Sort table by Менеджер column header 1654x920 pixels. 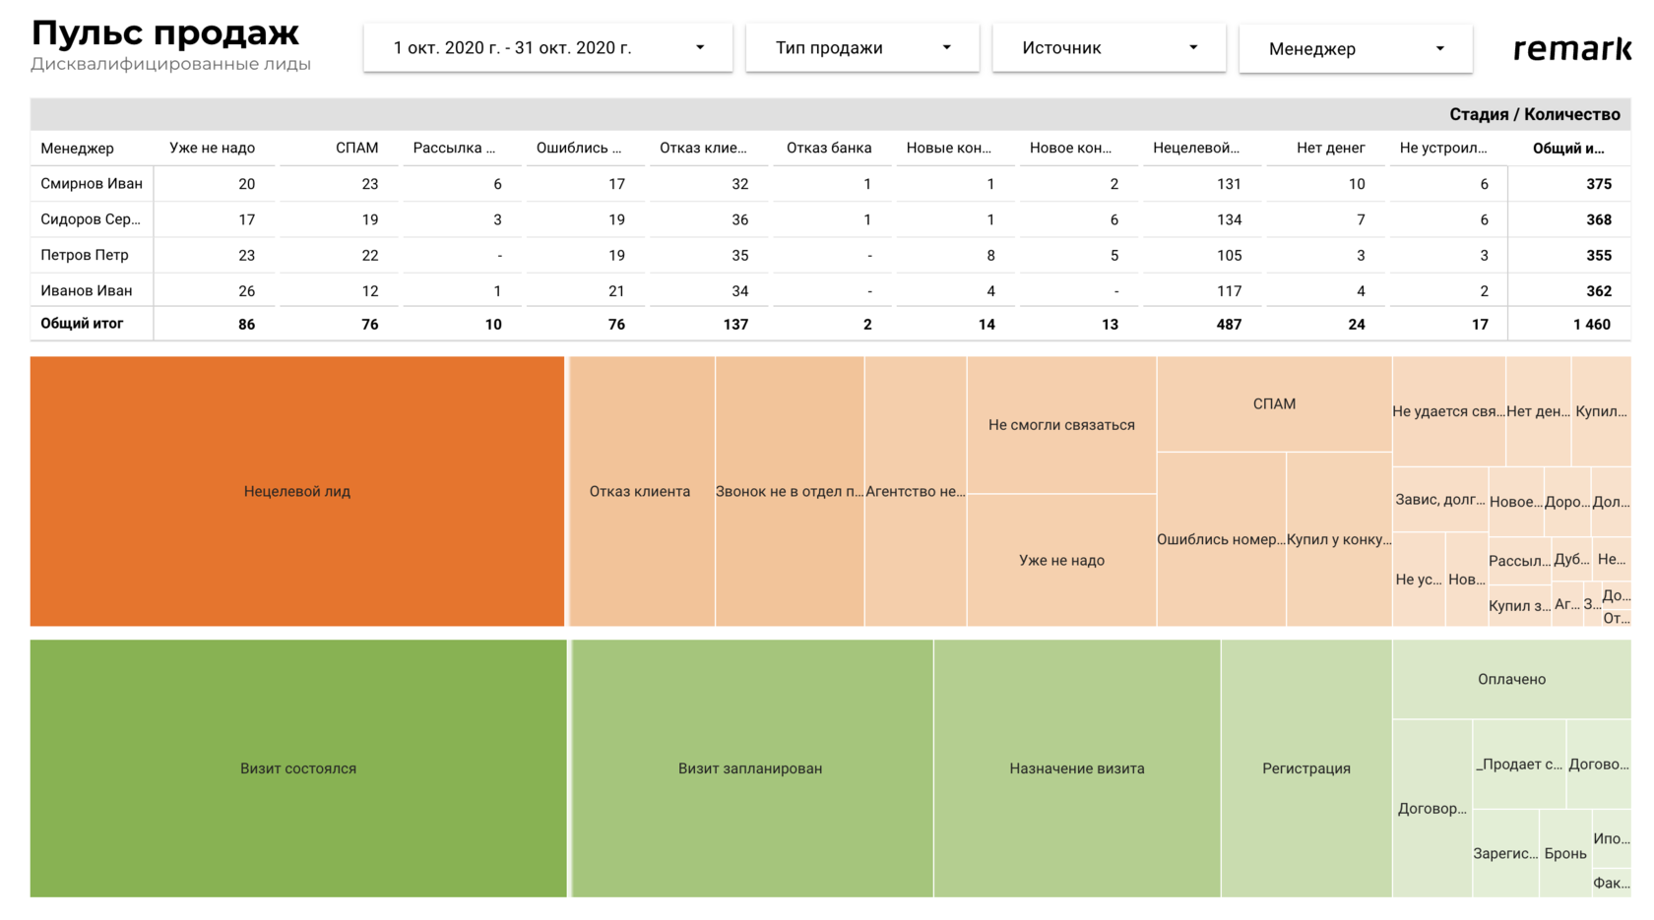(77, 148)
